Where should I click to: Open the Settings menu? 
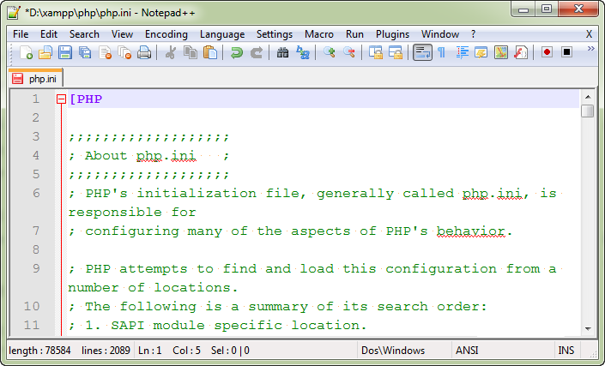click(x=275, y=34)
